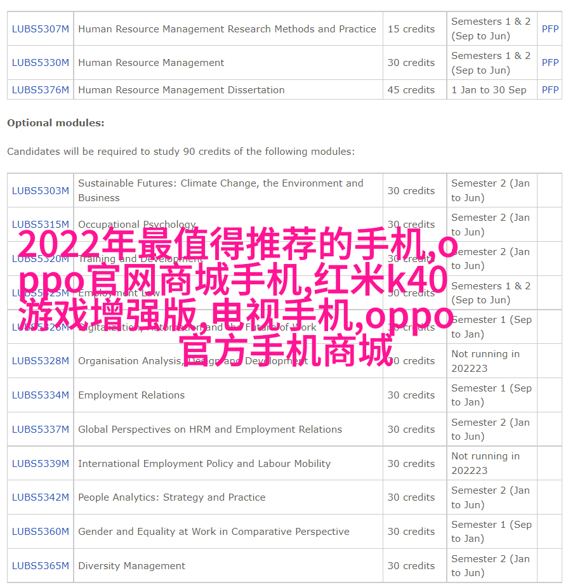Click the semester cell in the LUBS5337M row

[x=491, y=430]
